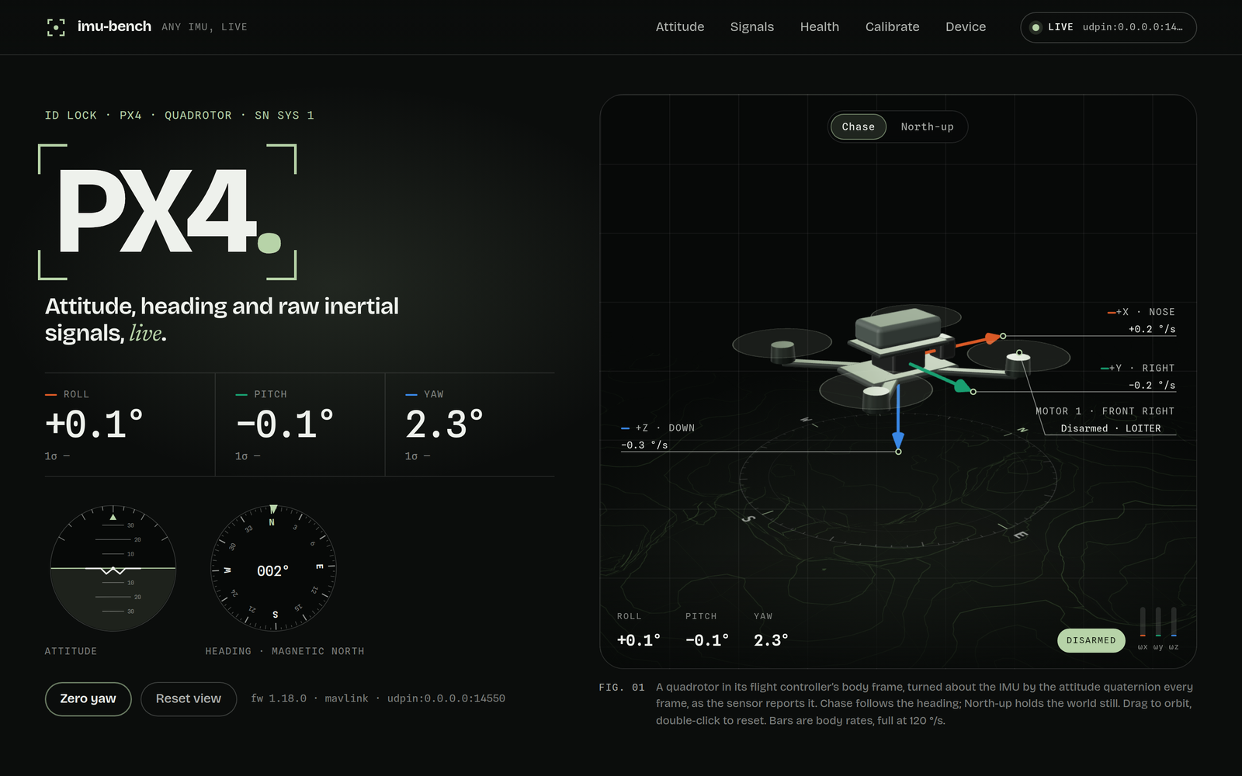
Task: Click the ROLL +0.1° readout card
Action: 130,424
